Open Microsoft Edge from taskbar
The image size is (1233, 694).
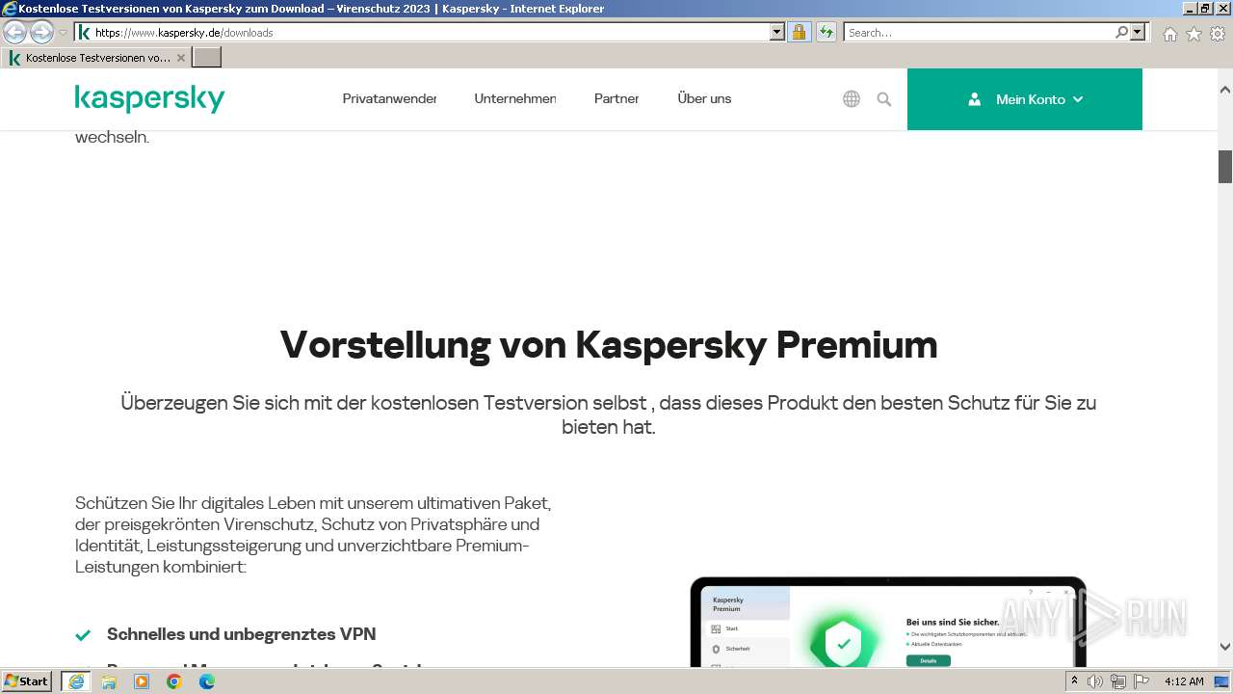tap(207, 681)
